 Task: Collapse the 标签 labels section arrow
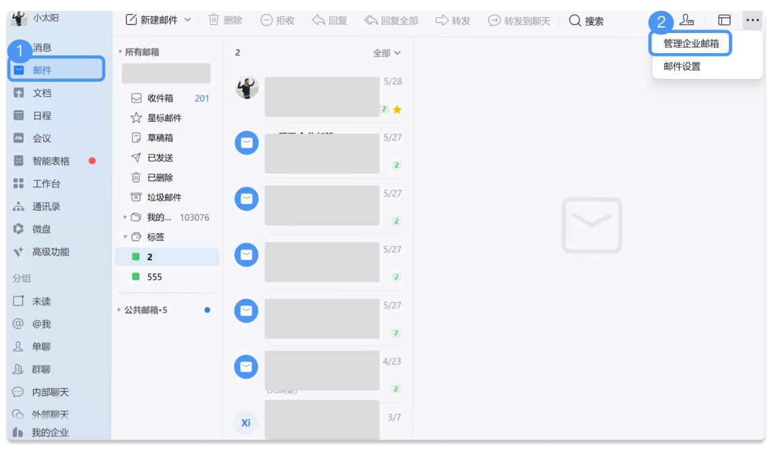(125, 237)
